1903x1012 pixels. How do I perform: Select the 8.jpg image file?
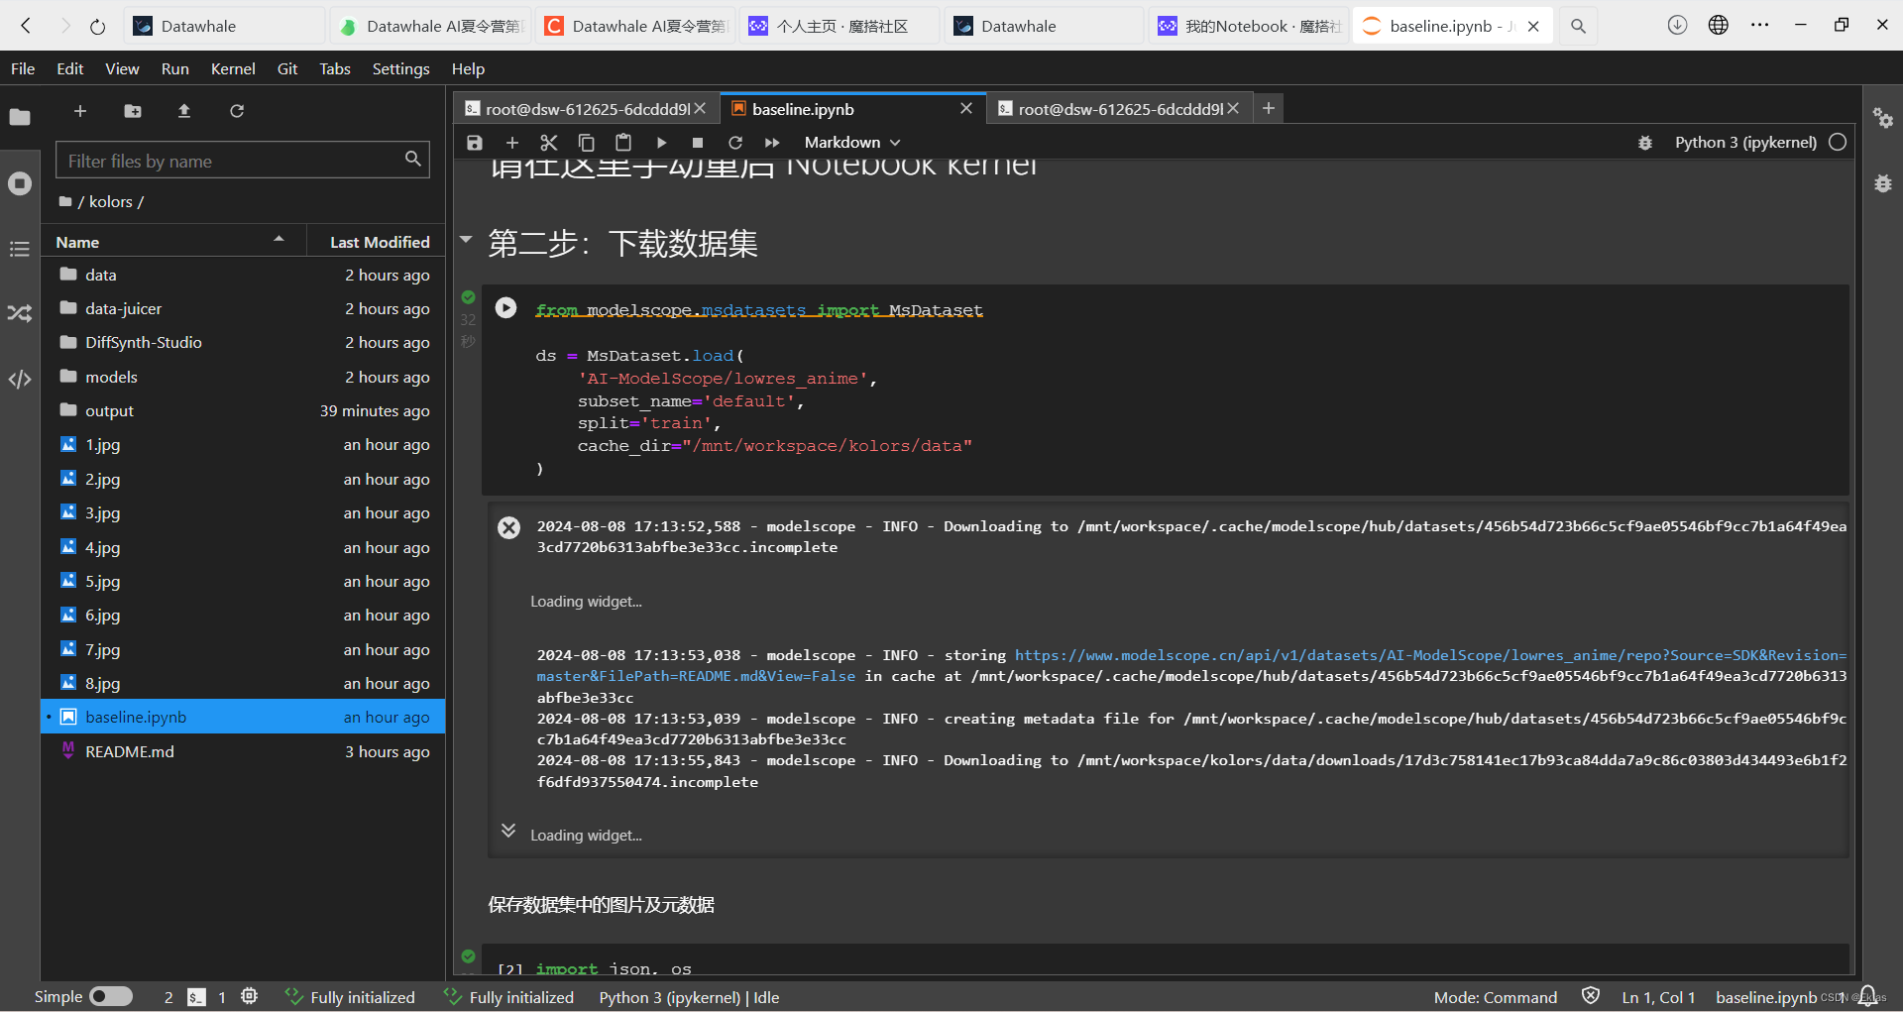click(x=243, y=683)
